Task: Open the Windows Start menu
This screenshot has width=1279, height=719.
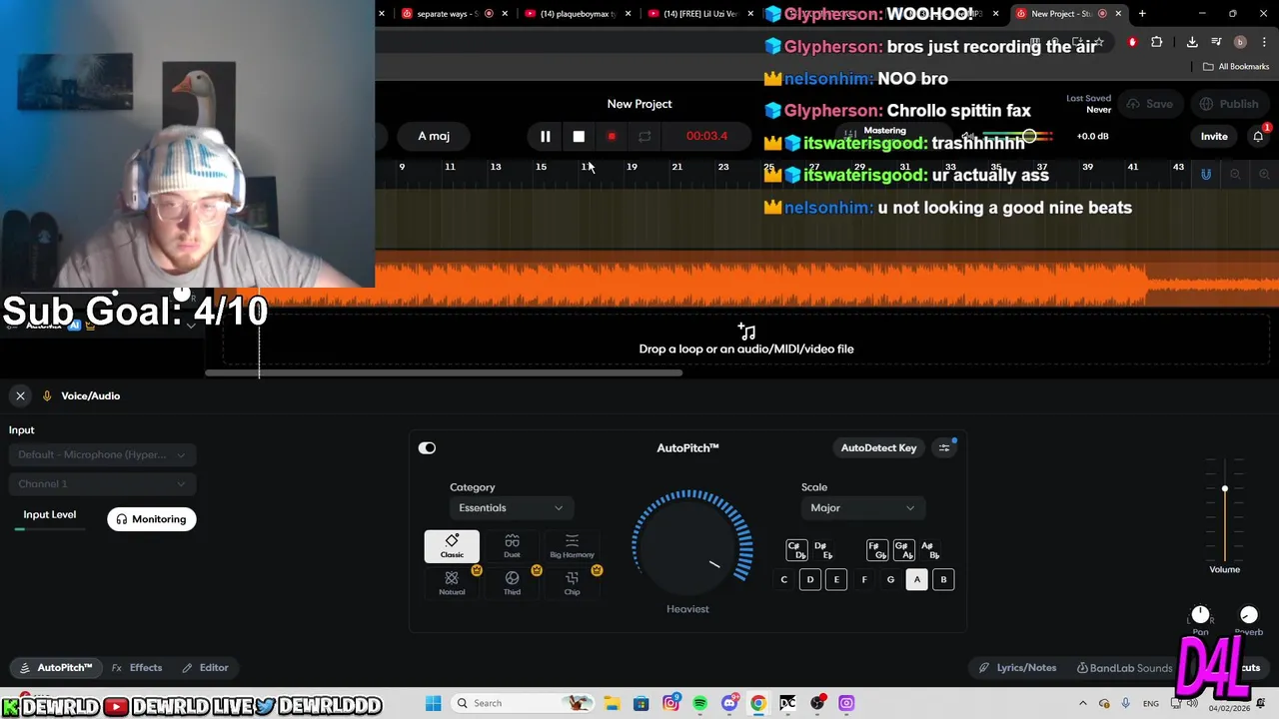Action: 433,703
